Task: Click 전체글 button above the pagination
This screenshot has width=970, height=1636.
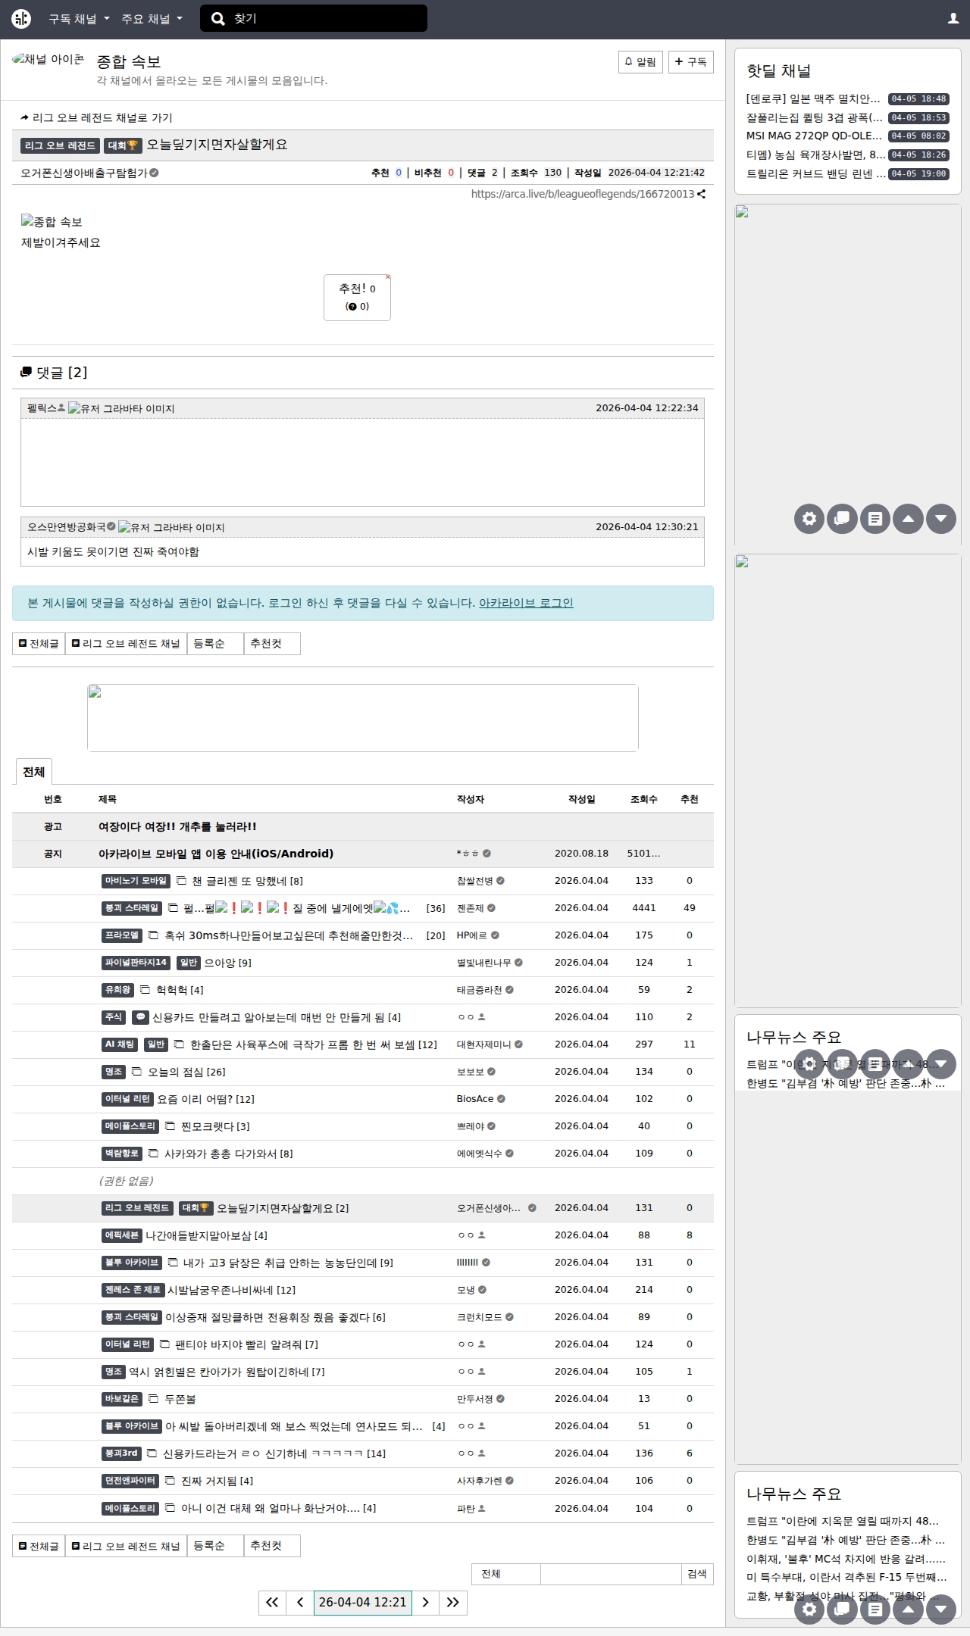Action: [39, 1546]
